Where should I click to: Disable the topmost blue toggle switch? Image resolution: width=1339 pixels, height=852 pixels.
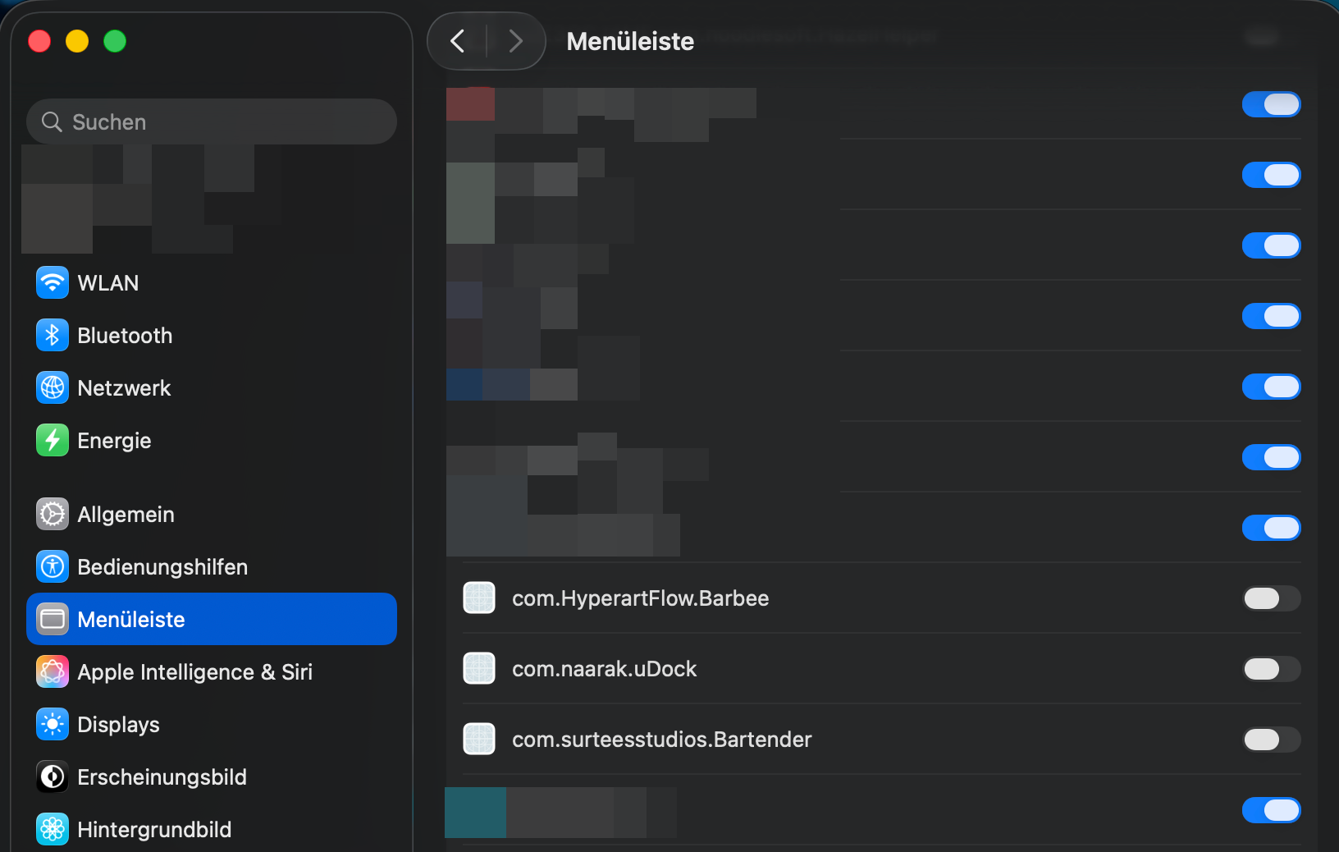coord(1271,104)
